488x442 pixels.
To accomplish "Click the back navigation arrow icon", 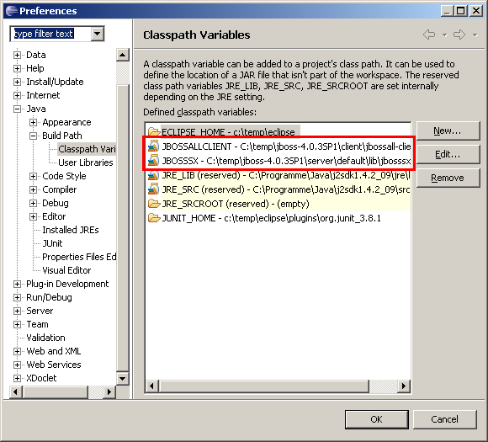I will [429, 35].
